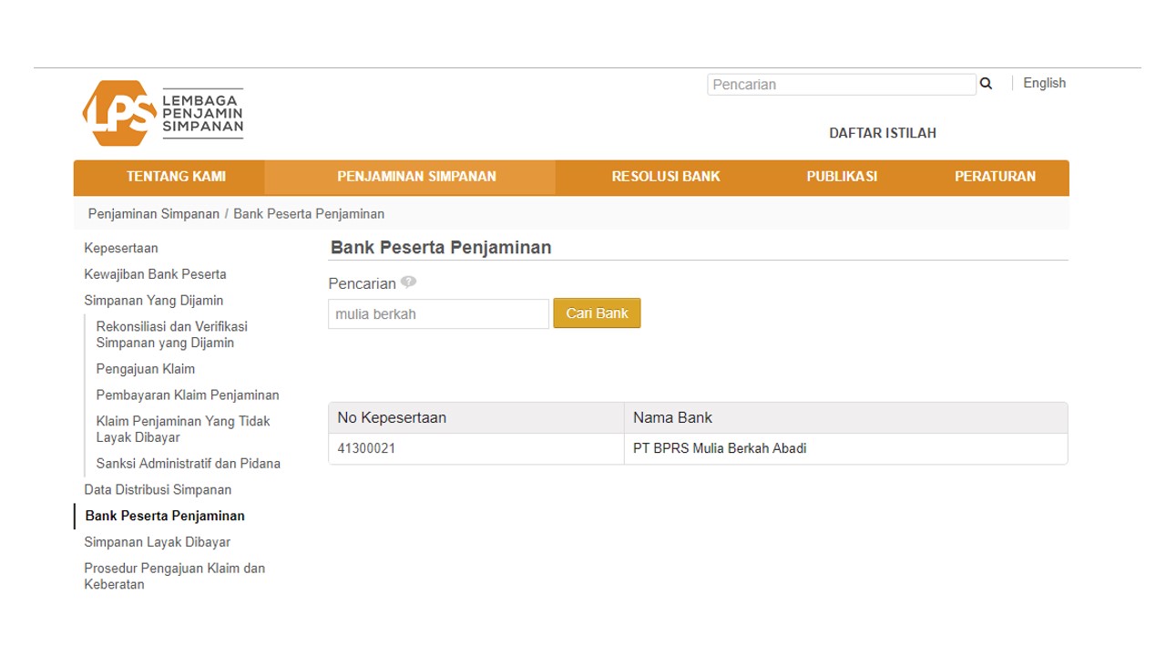
Task: Open Simpanan Layak Dibayar sidebar link
Action: (157, 542)
